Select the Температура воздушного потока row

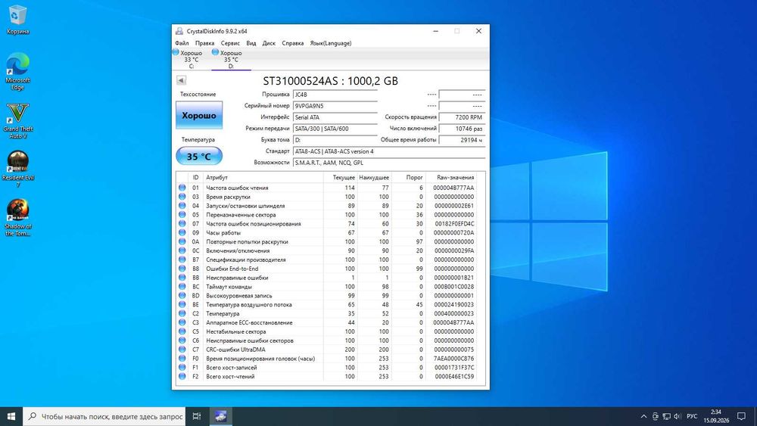[326, 304]
